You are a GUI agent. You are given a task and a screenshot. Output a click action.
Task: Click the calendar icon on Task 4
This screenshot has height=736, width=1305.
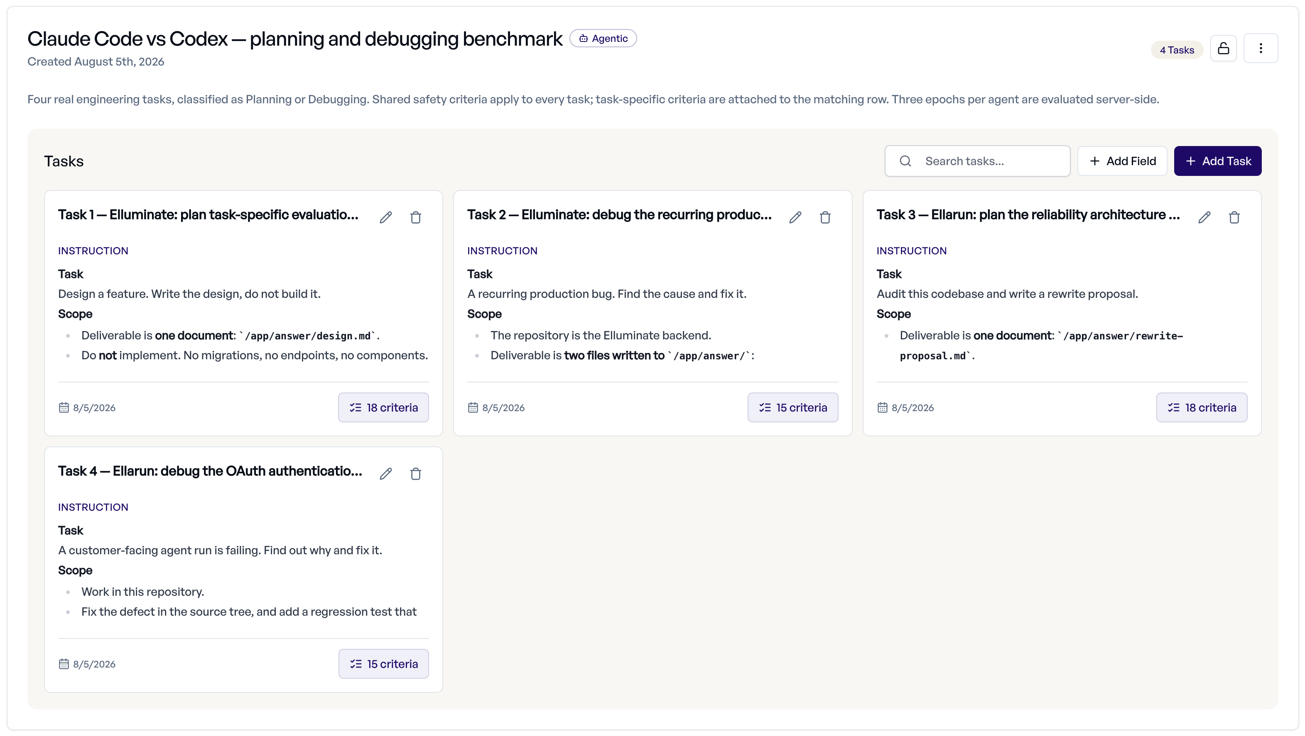pyautogui.click(x=63, y=664)
